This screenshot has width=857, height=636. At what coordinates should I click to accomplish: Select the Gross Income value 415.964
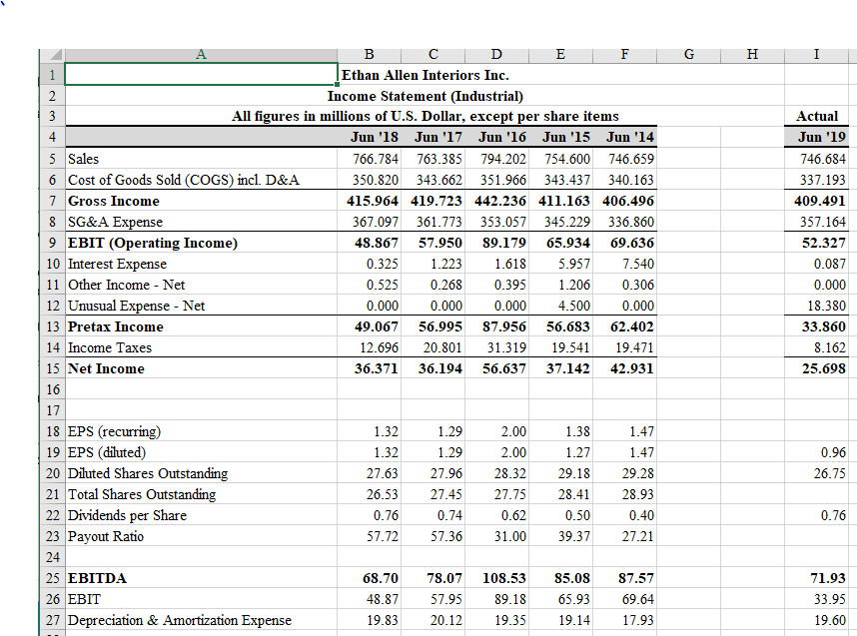369,201
